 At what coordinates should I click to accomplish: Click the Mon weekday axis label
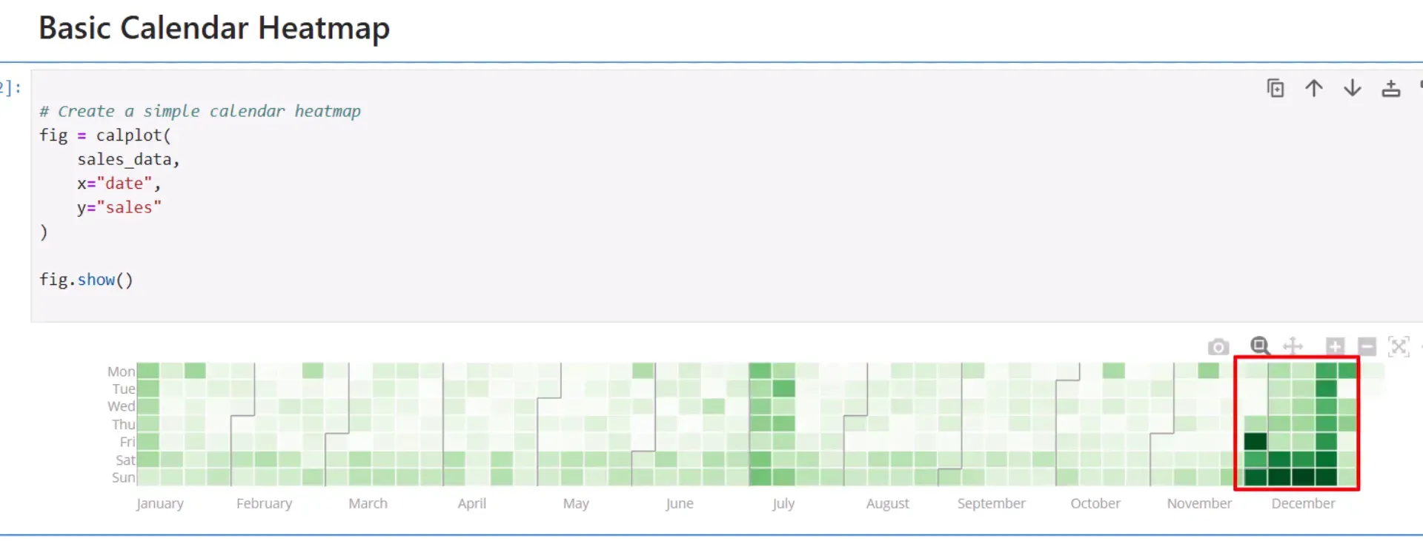click(x=121, y=372)
